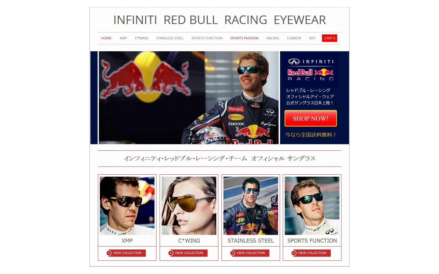Open the SPORTS FUNCTION product photo
439x274 pixels.
[x=312, y=205]
